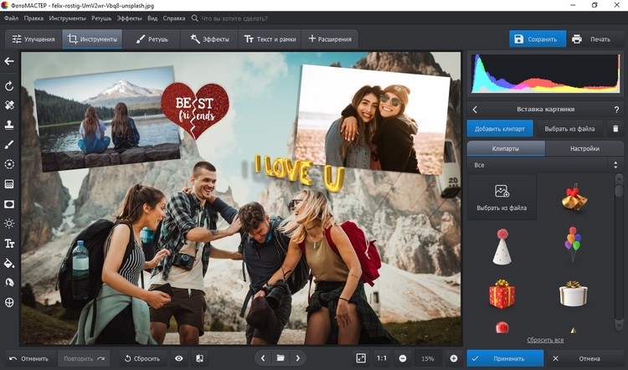Click the trash icon to delete picture
Viewport: 628px width, 370px height.
tap(615, 129)
